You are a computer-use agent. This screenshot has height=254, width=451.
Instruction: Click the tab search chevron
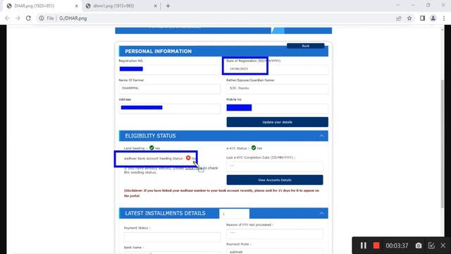pos(397,5)
